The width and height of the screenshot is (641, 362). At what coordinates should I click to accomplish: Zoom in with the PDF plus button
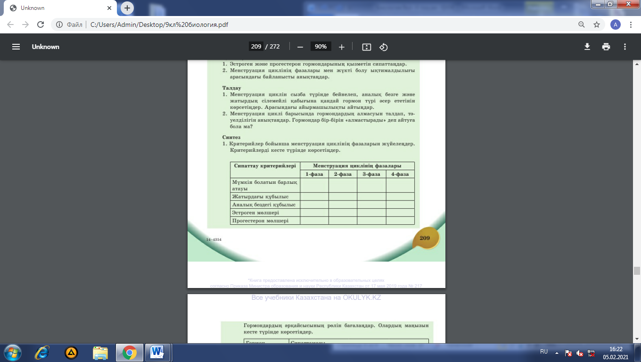[x=342, y=47]
